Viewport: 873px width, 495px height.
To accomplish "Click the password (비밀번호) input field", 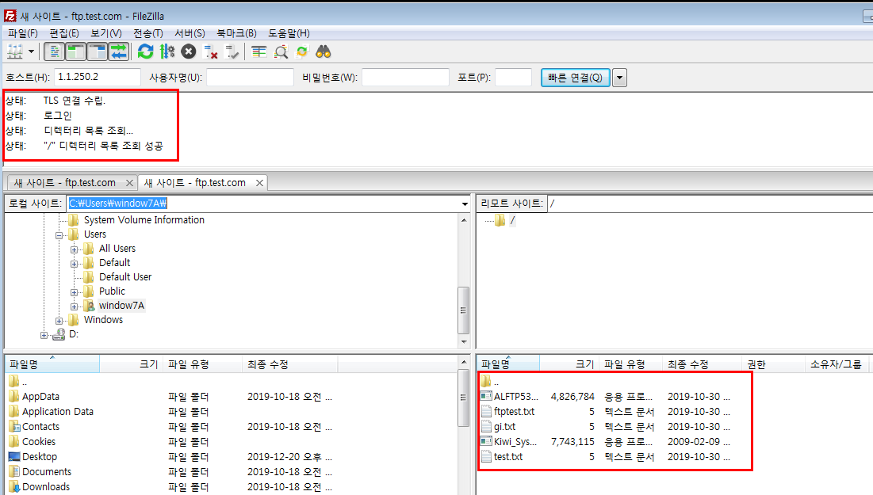I will pos(405,77).
